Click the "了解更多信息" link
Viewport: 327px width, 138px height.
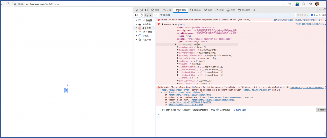(x=240, y=110)
